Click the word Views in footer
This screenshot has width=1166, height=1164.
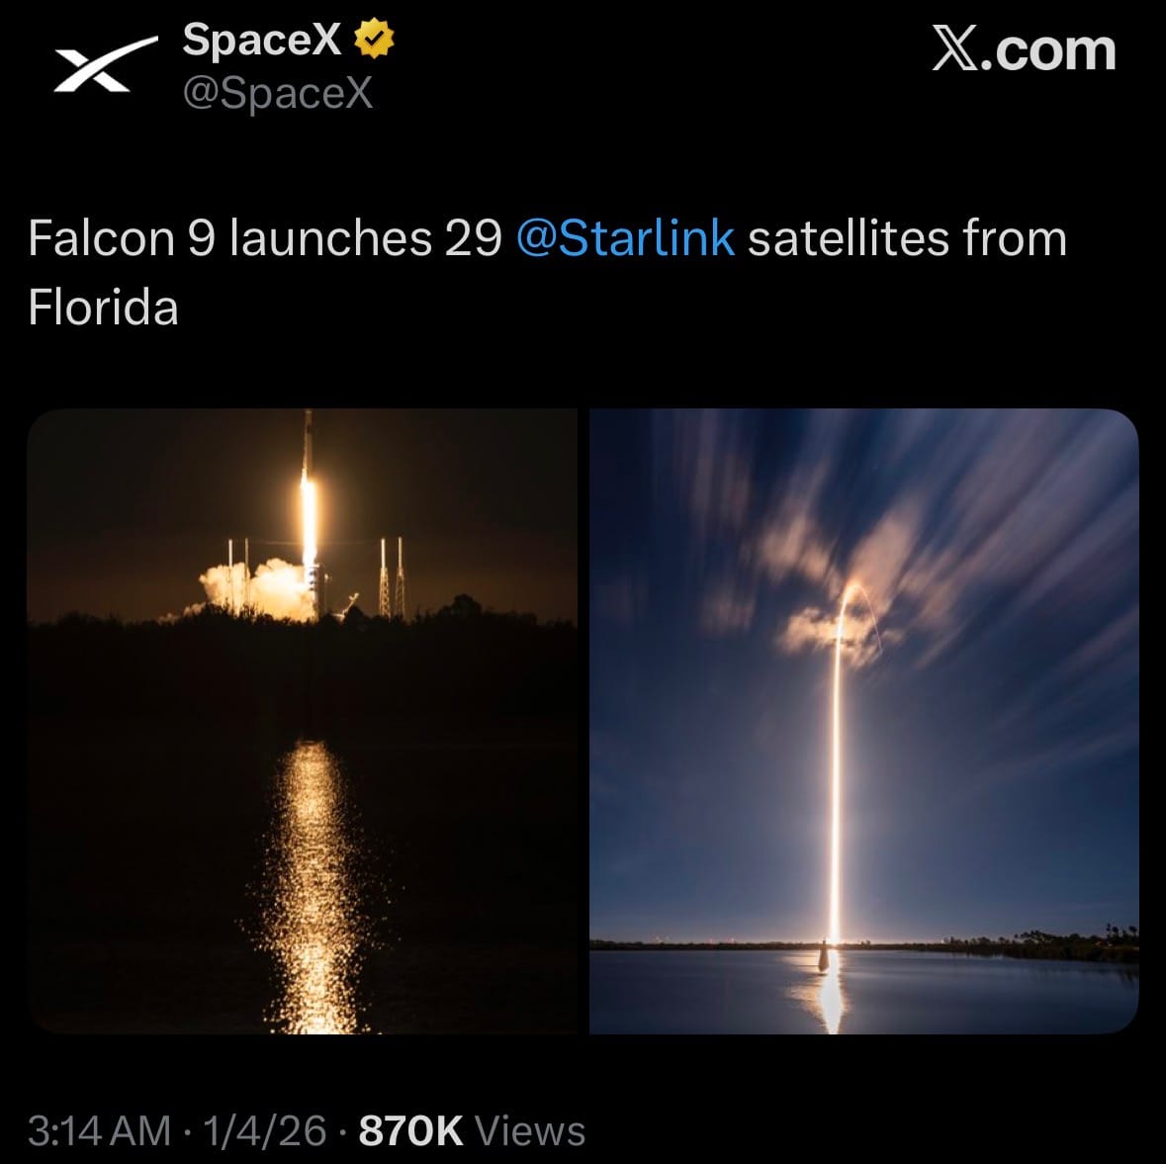click(530, 1130)
